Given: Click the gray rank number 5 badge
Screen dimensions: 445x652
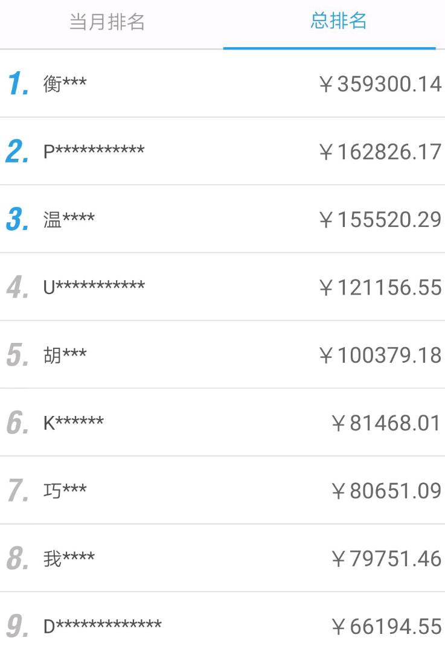Looking at the screenshot, I should (x=18, y=355).
